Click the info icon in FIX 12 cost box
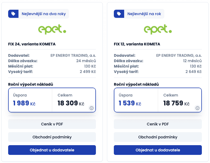Screen dimensions: 210x163 tap(198, 108)
